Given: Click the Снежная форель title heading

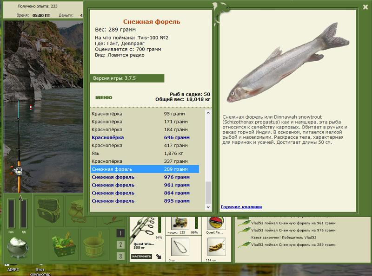Looking at the screenshot, I should click(152, 21).
